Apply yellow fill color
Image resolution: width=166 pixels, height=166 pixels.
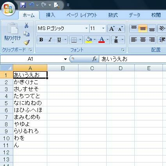[89, 40]
